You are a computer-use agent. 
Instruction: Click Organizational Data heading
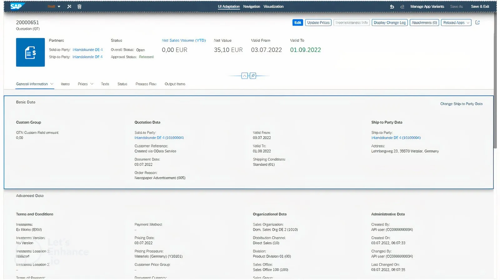[270, 214]
